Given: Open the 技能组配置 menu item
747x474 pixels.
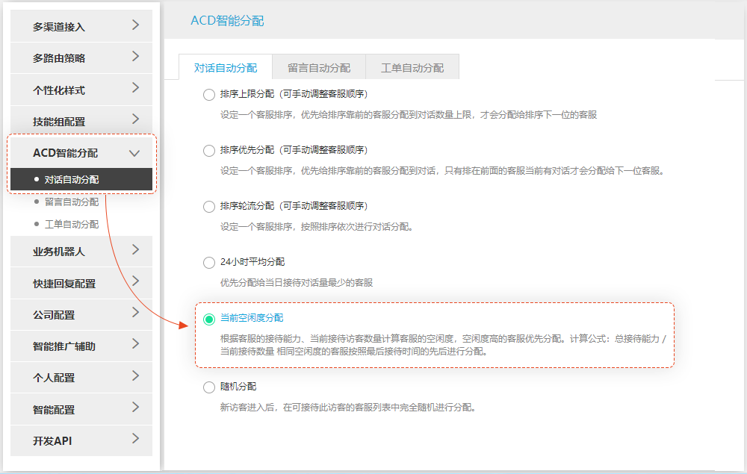Looking at the screenshot, I should pos(81,121).
